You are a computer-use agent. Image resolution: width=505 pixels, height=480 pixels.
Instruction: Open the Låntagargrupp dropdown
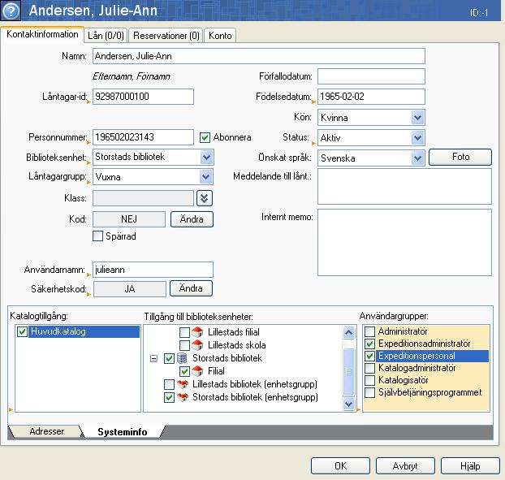point(206,177)
